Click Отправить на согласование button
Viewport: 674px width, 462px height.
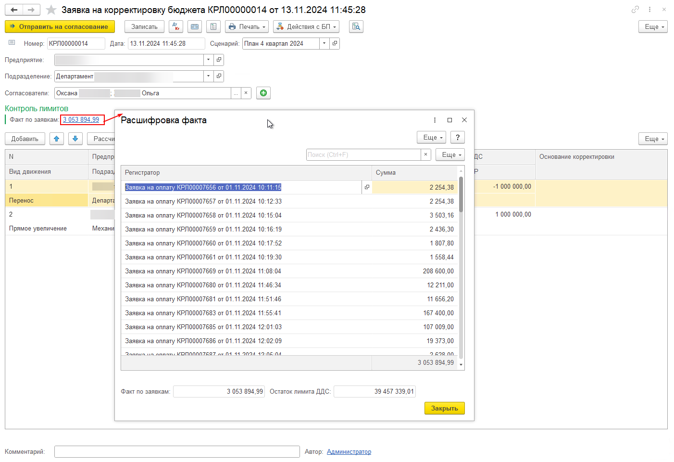tap(60, 26)
